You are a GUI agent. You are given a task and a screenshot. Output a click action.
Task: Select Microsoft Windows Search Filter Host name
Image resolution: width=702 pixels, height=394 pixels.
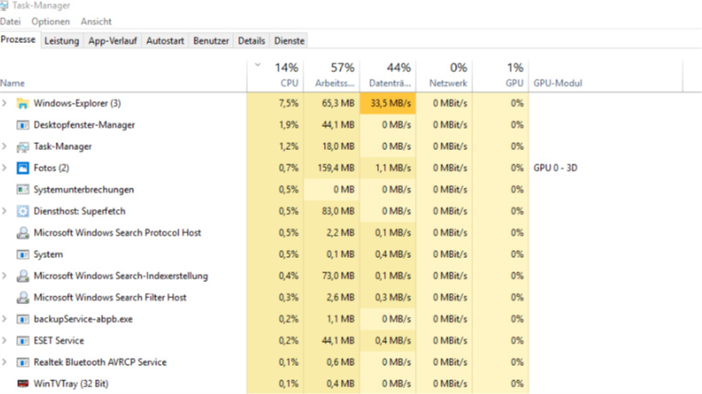pyautogui.click(x=110, y=297)
